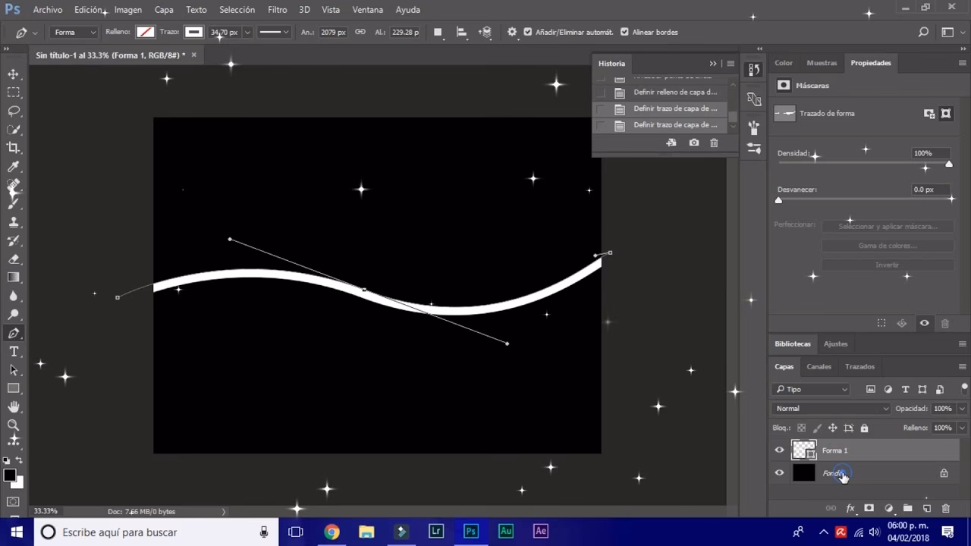971x546 pixels.
Task: Hide the Forma 1 layer
Action: [x=779, y=450]
